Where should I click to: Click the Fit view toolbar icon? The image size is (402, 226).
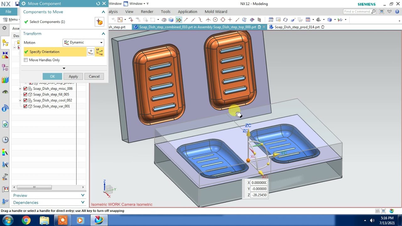[271, 20]
